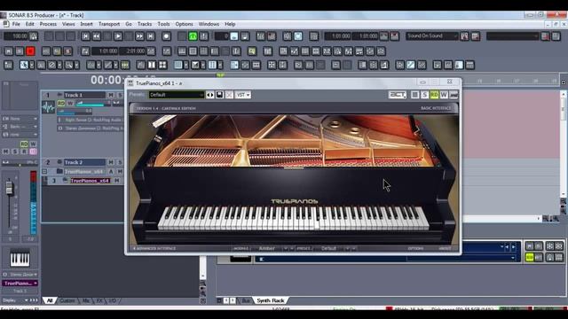Open the Presets Default dropdown
Image resolution: width=568 pixels, height=319 pixels.
(x=177, y=95)
